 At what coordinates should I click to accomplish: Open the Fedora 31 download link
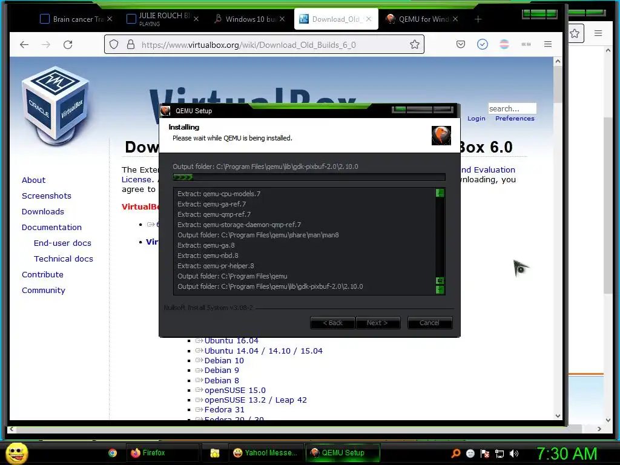[224, 410]
